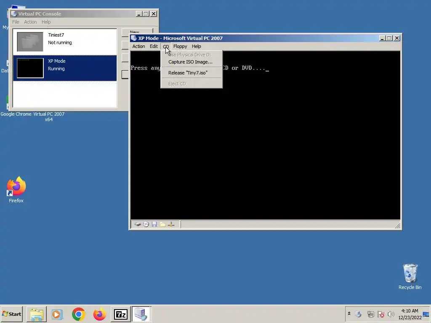Viewport: 431px width, 323px height.
Task: Click the shared folders status icon
Action: (163, 225)
